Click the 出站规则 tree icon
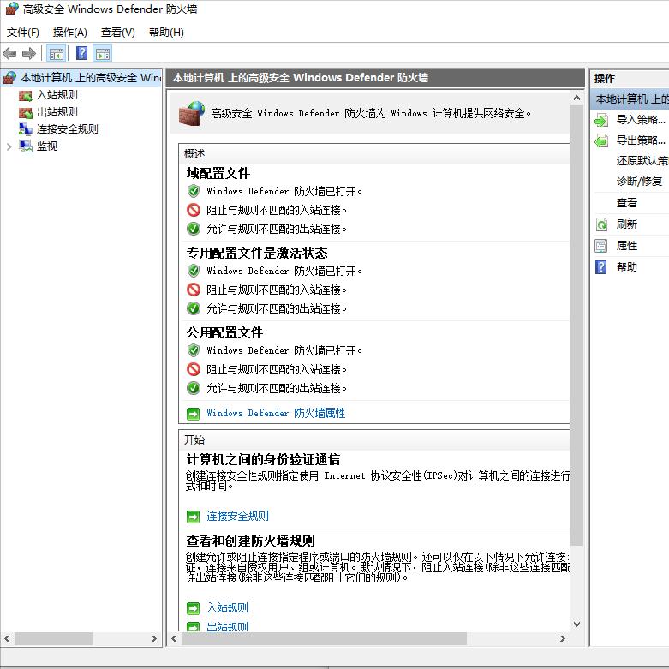Screen dimensions: 669x669 pyautogui.click(x=26, y=112)
